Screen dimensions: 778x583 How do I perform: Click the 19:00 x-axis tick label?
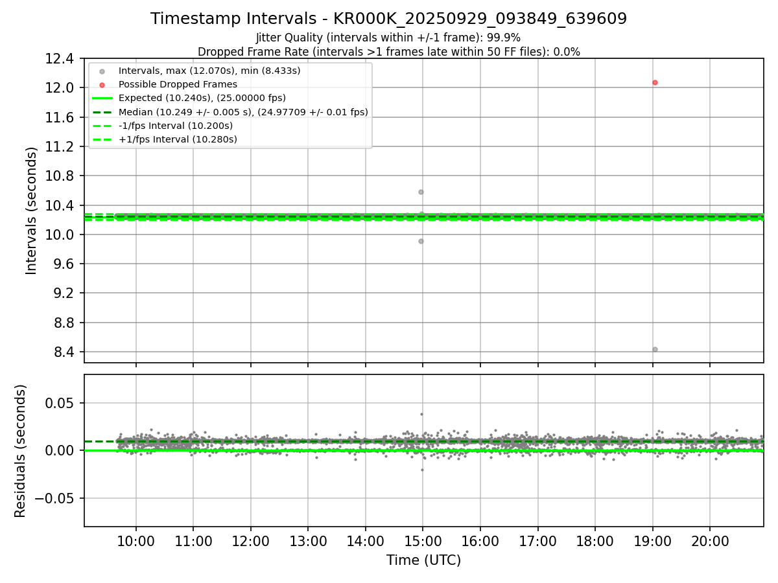coord(652,541)
